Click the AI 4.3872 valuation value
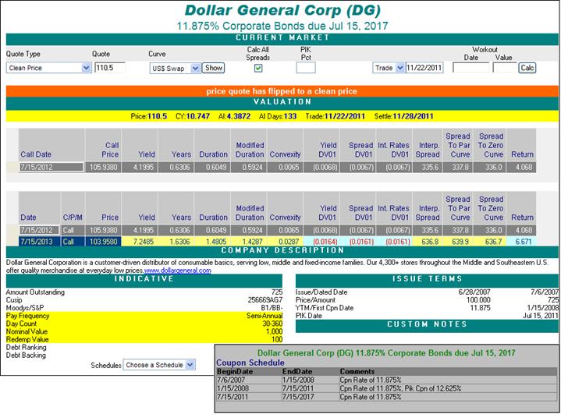The image size is (561, 414). pyautogui.click(x=234, y=116)
